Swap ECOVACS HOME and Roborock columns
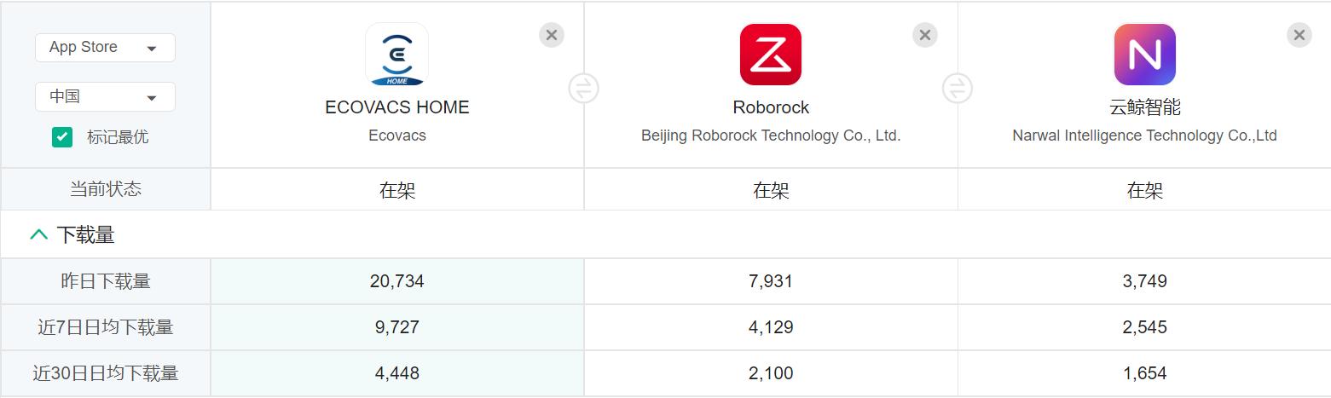The width and height of the screenshot is (1331, 398). [x=584, y=88]
